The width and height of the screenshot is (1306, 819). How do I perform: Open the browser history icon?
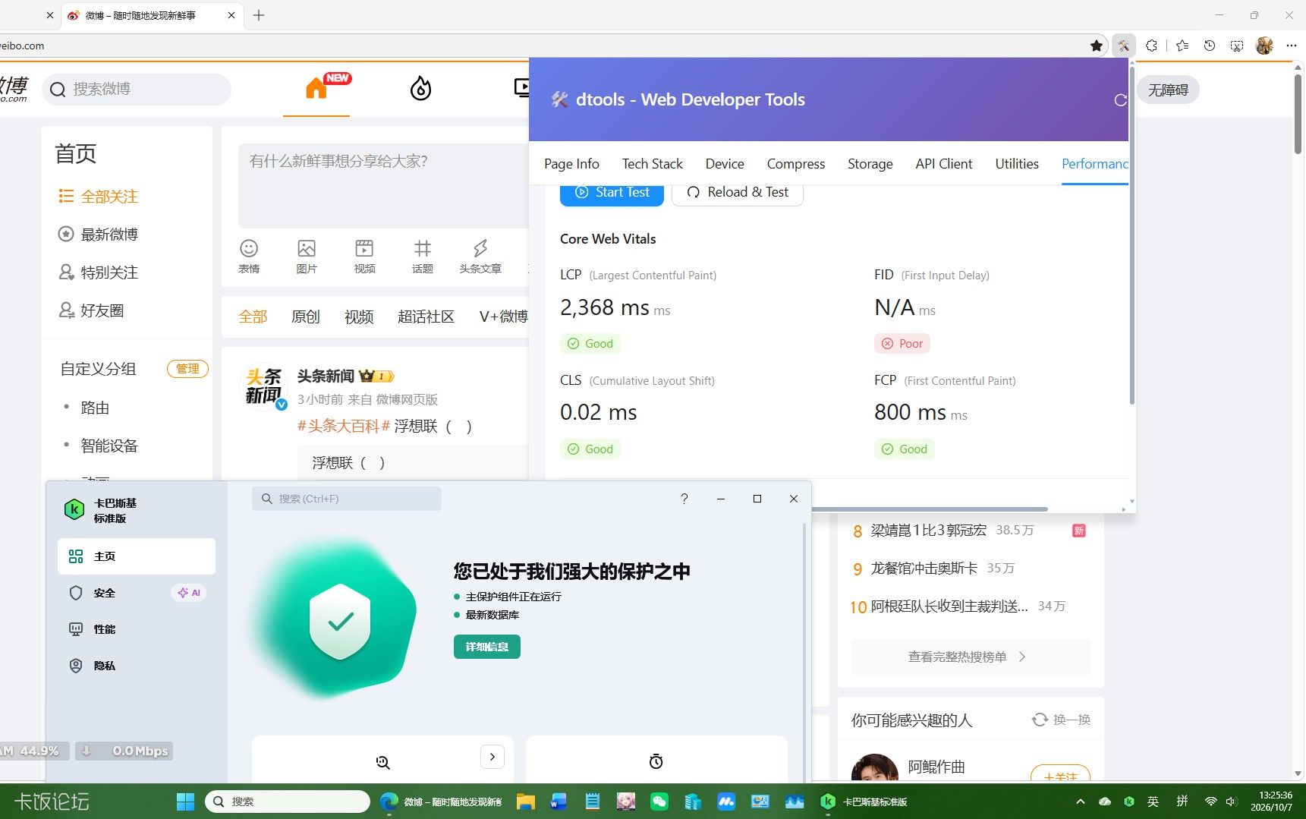pyautogui.click(x=1210, y=46)
